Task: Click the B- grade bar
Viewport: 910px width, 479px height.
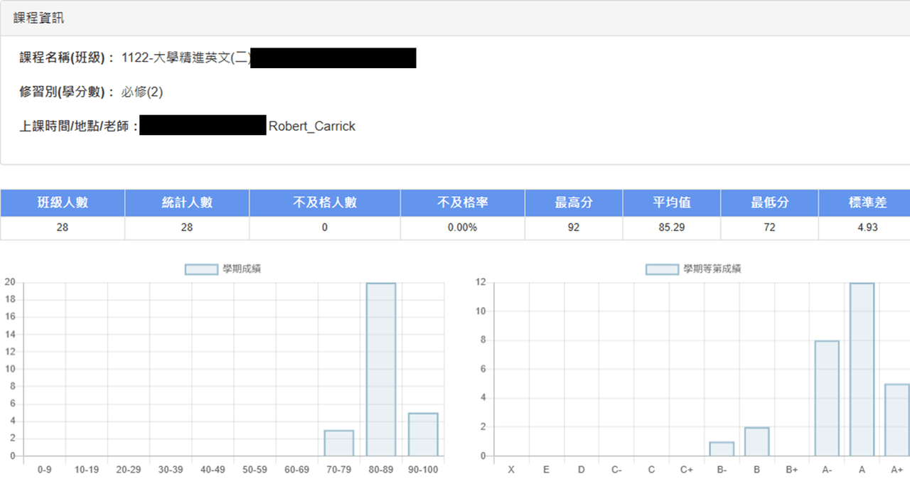Action: click(x=722, y=449)
